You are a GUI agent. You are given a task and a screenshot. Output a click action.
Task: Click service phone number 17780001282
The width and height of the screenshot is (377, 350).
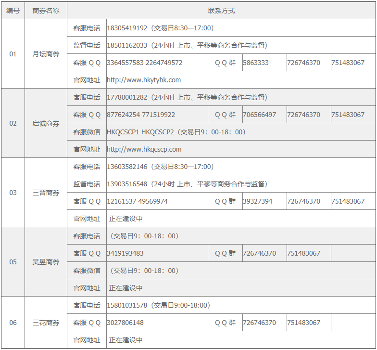tap(127, 97)
